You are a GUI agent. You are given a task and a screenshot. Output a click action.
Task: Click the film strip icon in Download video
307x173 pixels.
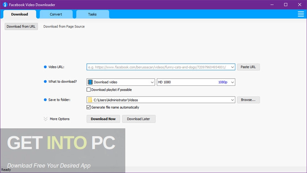90,82
